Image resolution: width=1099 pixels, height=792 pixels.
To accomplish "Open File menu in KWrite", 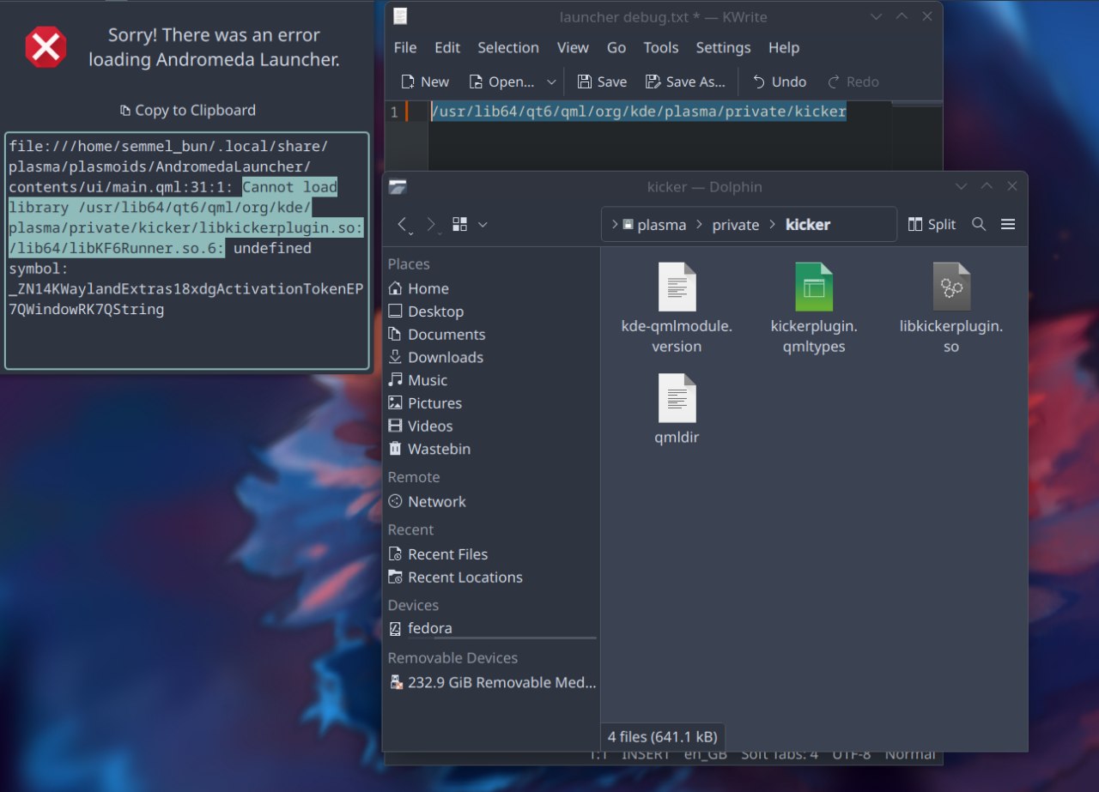I will 405,48.
